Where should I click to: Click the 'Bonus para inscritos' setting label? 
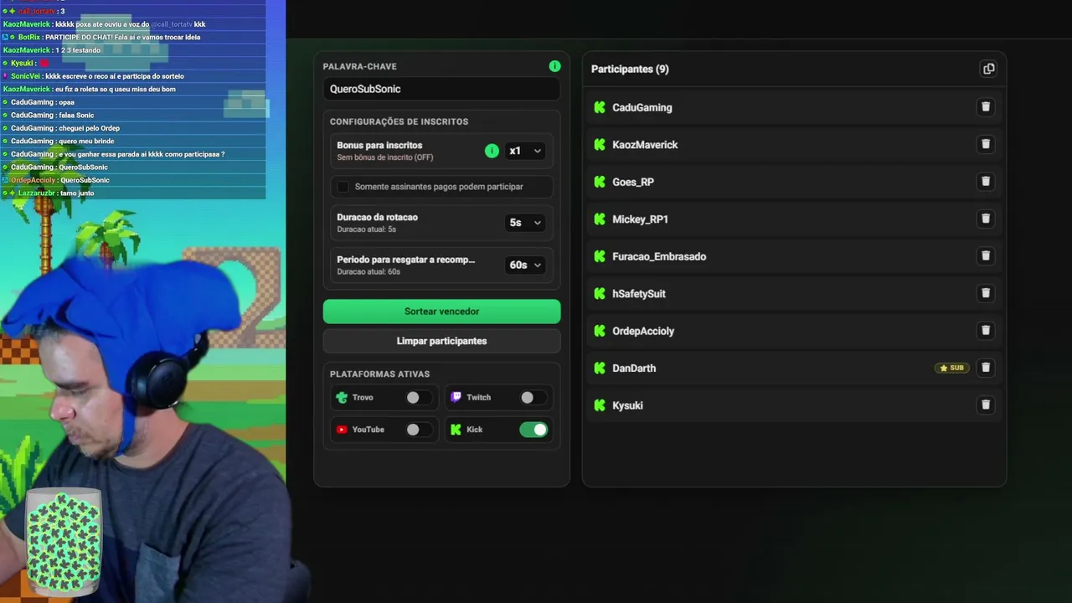click(379, 145)
